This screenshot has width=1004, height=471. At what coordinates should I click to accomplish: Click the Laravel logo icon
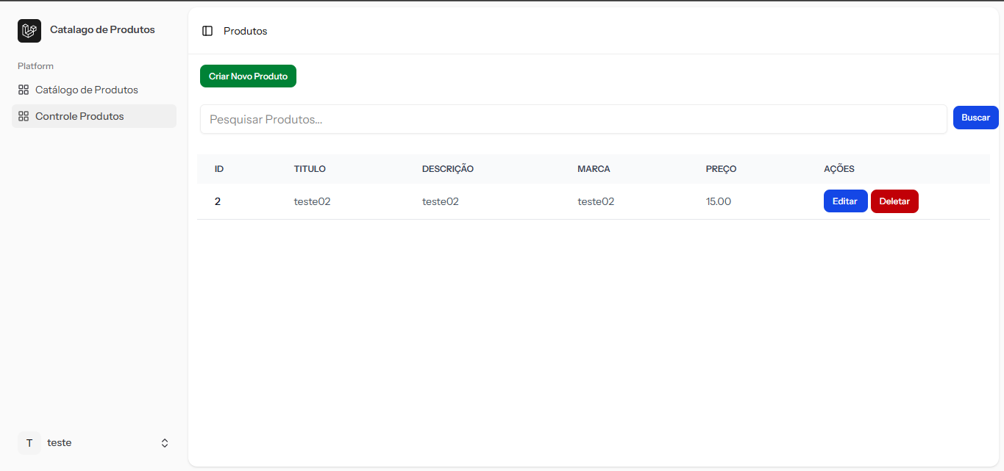(x=29, y=31)
